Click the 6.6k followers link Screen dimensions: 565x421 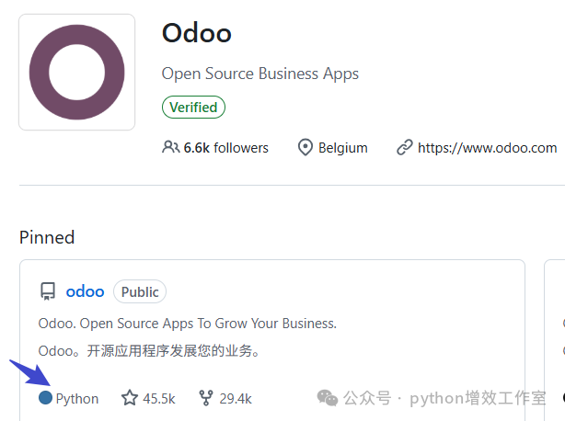pos(226,148)
